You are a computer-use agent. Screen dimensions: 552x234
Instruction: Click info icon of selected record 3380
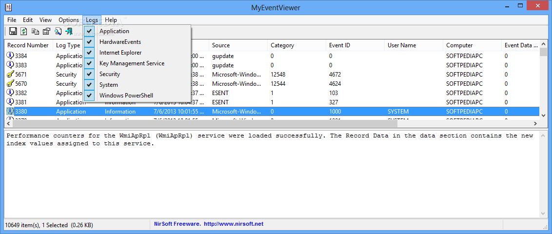coord(10,112)
